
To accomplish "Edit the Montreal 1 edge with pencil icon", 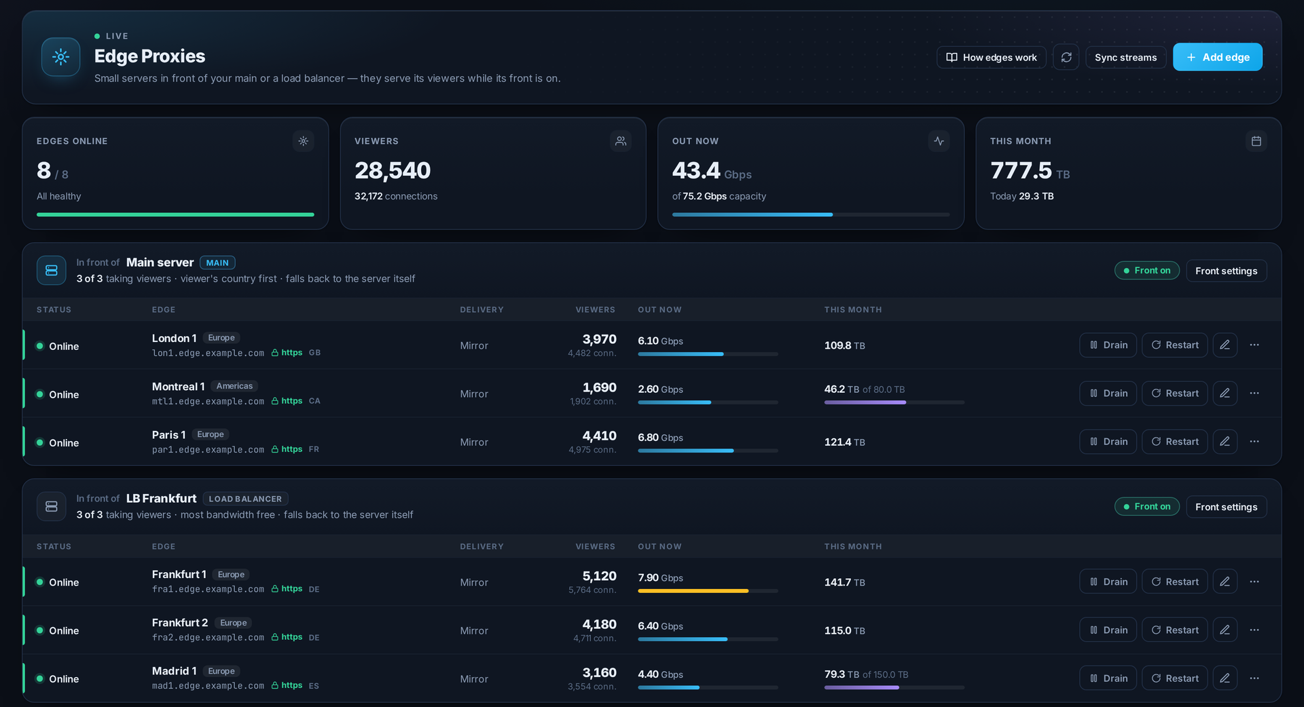I will [x=1225, y=393].
